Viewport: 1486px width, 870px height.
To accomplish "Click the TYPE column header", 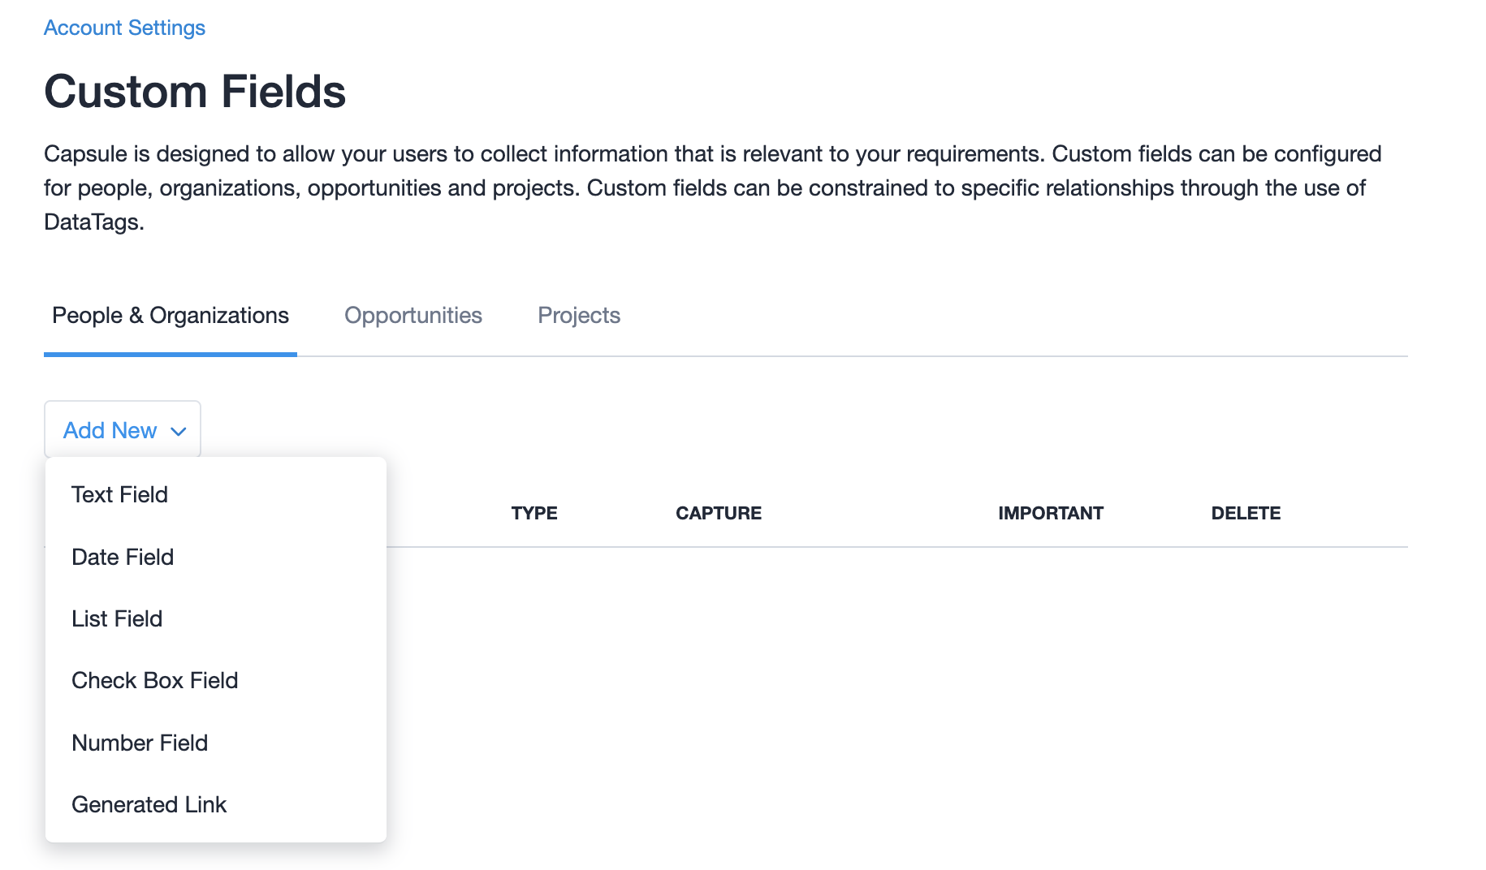I will (533, 513).
